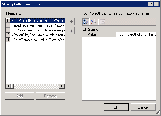Image resolution: width=161 pixels, height=116 pixels.
Task: Select the spe:Receivers member
Action: click(37, 25)
